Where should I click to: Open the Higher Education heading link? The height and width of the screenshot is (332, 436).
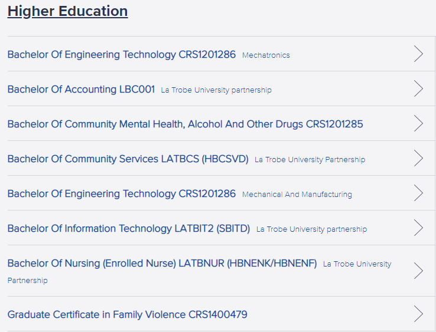point(67,12)
